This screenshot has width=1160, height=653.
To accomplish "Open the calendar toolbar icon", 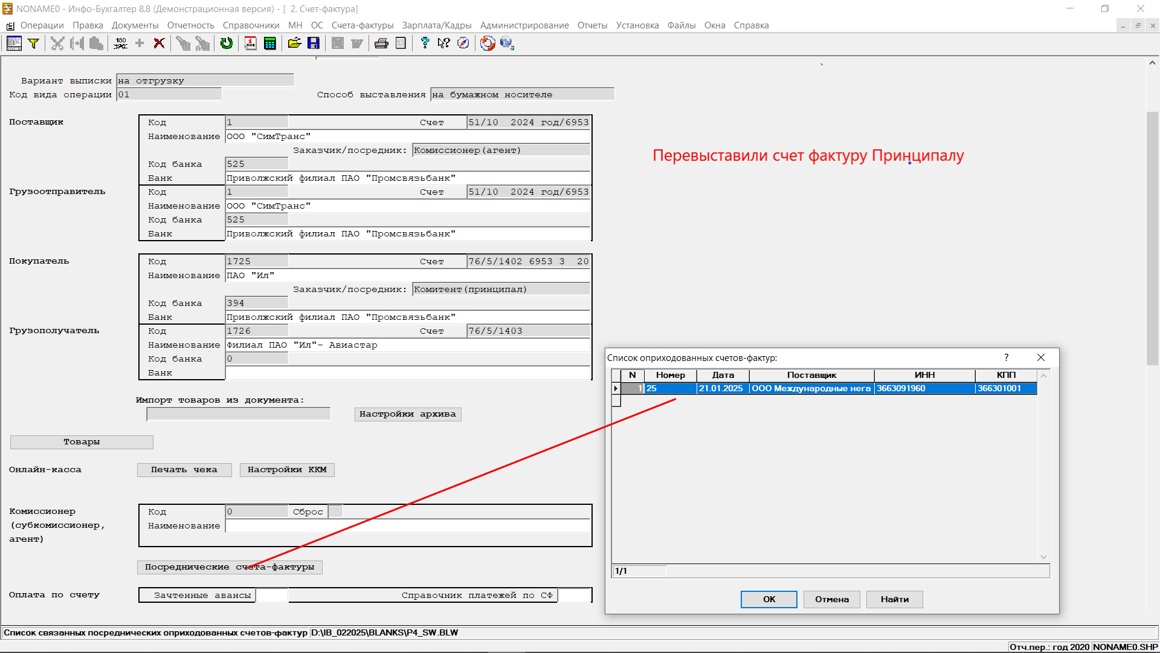I will click(x=251, y=44).
